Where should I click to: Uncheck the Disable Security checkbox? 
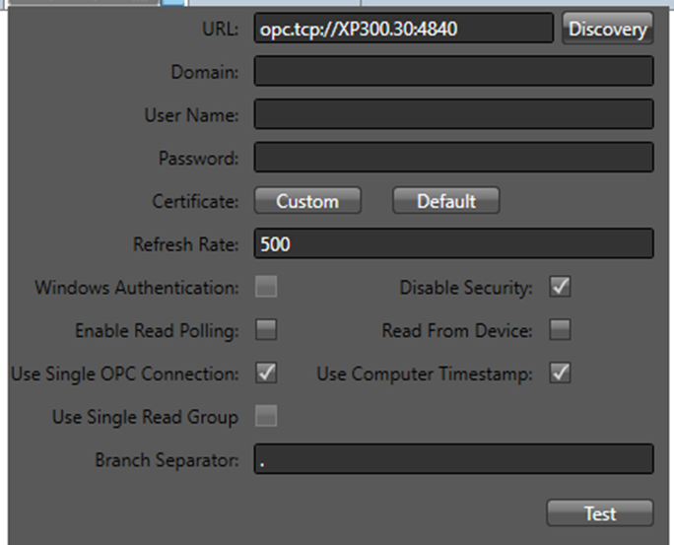561,288
